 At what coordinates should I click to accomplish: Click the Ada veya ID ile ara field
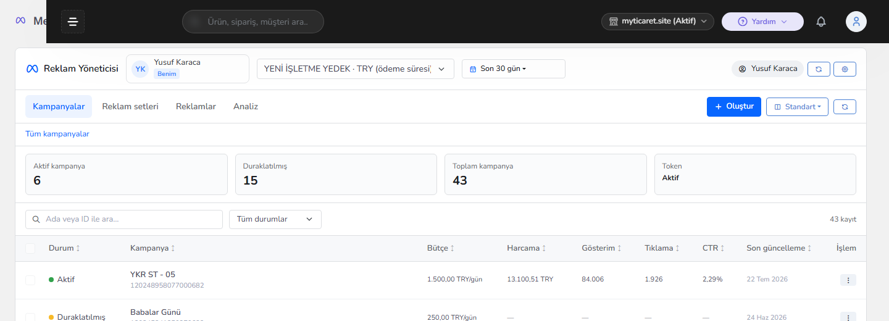[124, 219]
